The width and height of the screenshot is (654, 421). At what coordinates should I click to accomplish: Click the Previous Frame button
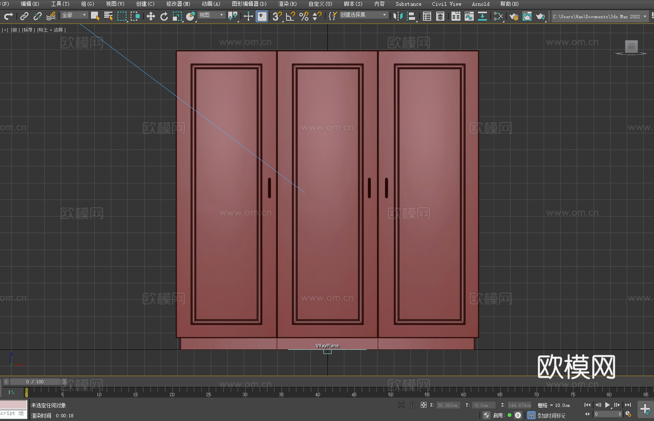[598, 405]
